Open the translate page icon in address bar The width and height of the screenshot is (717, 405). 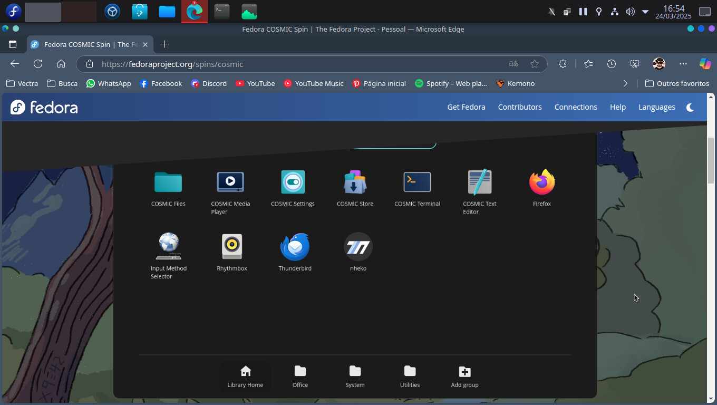click(x=513, y=64)
